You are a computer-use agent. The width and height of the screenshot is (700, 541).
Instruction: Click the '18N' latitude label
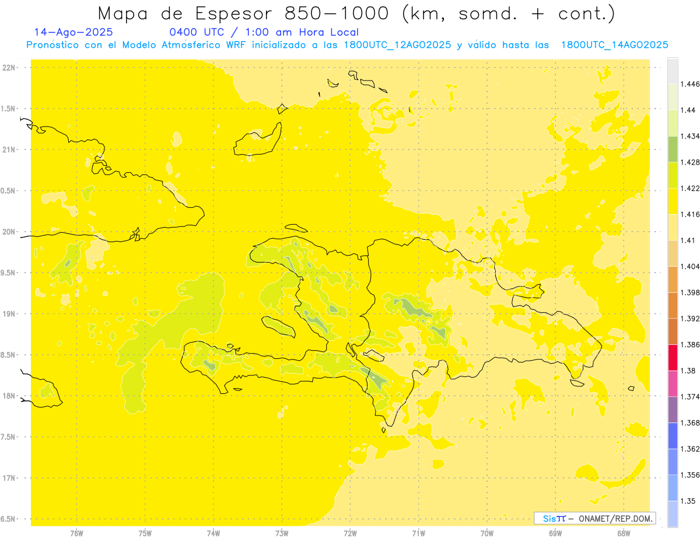pyautogui.click(x=10, y=396)
